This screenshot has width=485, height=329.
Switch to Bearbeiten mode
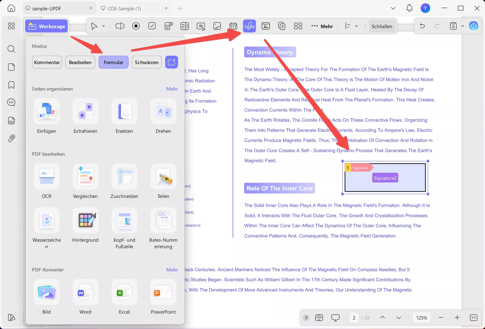tap(80, 62)
